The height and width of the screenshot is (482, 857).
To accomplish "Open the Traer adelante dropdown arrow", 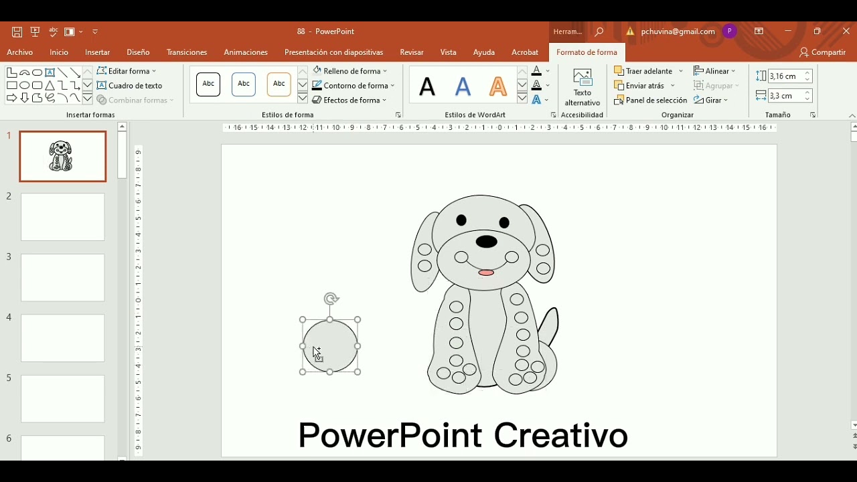I will 681,71.
